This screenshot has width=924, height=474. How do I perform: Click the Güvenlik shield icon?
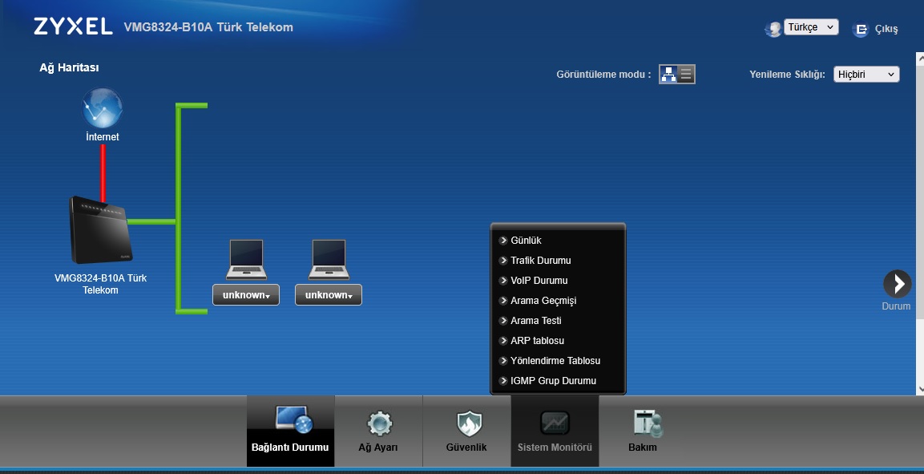[469, 423]
